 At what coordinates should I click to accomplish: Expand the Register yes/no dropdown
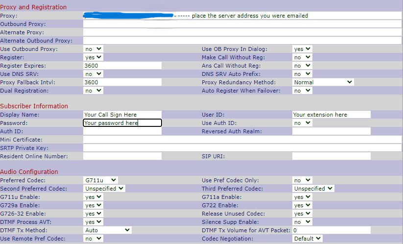tap(93, 57)
